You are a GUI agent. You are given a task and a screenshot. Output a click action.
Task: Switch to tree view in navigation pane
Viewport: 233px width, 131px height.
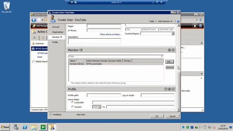43,38
